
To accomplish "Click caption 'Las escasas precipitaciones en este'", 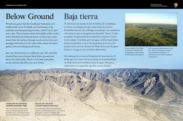I will (161, 53).
